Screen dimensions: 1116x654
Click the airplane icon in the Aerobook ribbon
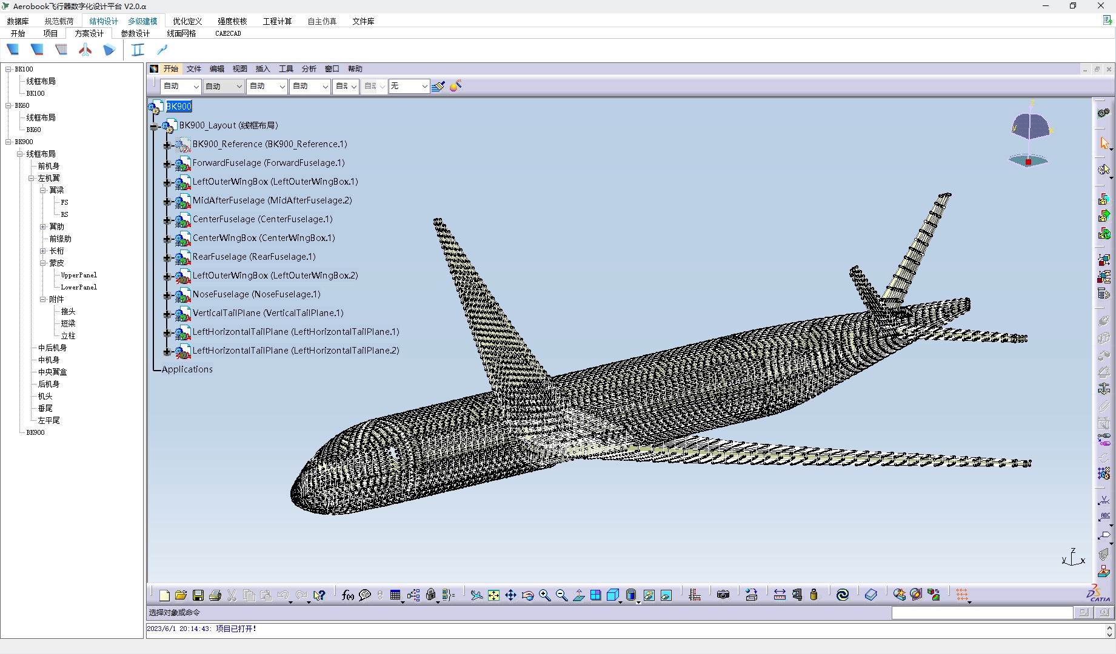[85, 50]
